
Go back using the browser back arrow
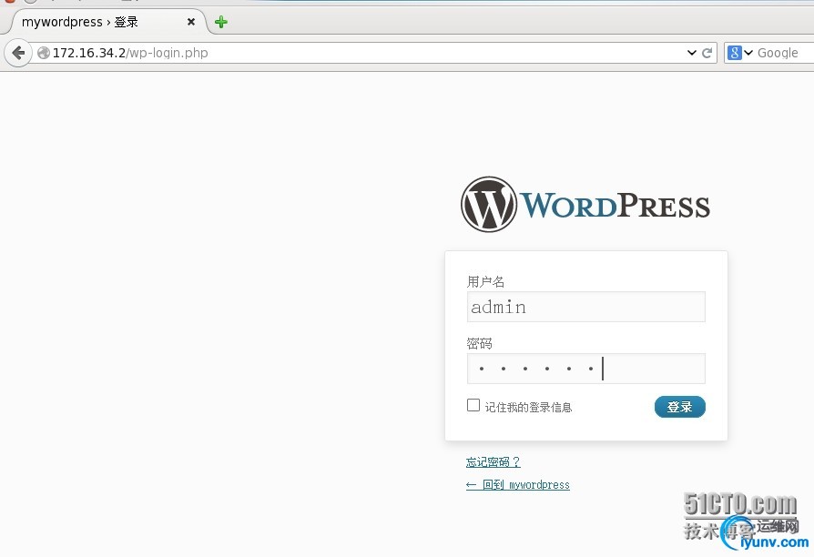[x=18, y=53]
